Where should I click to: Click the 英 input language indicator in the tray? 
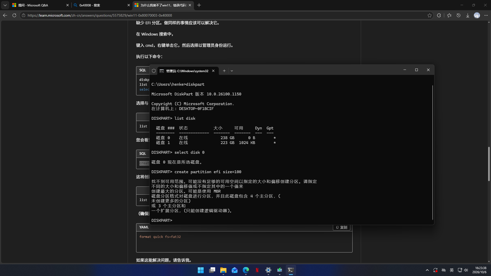[452, 270]
